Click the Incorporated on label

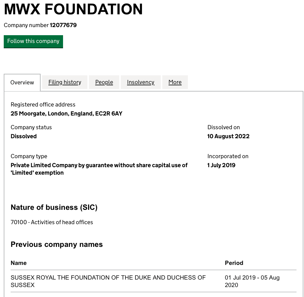[228, 156]
